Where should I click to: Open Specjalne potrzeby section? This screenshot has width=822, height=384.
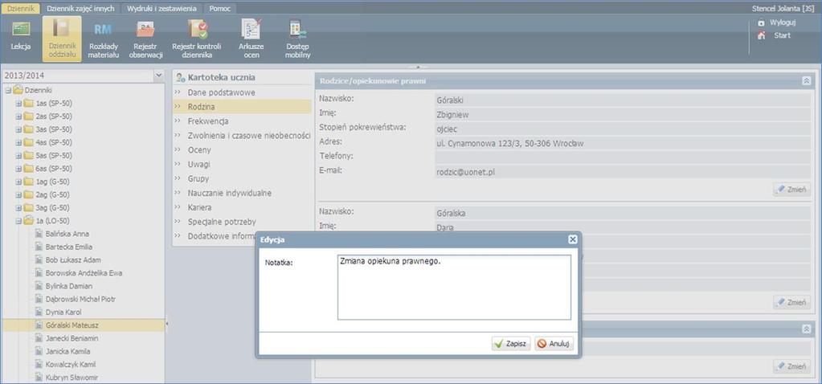click(223, 222)
